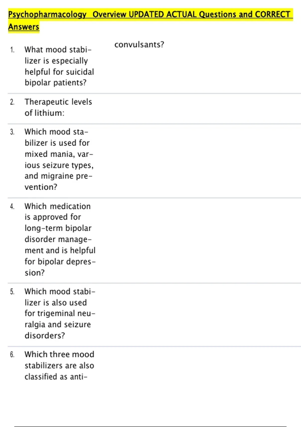Click the highlighted word "Answers" in the heading

pyautogui.click(x=24, y=27)
